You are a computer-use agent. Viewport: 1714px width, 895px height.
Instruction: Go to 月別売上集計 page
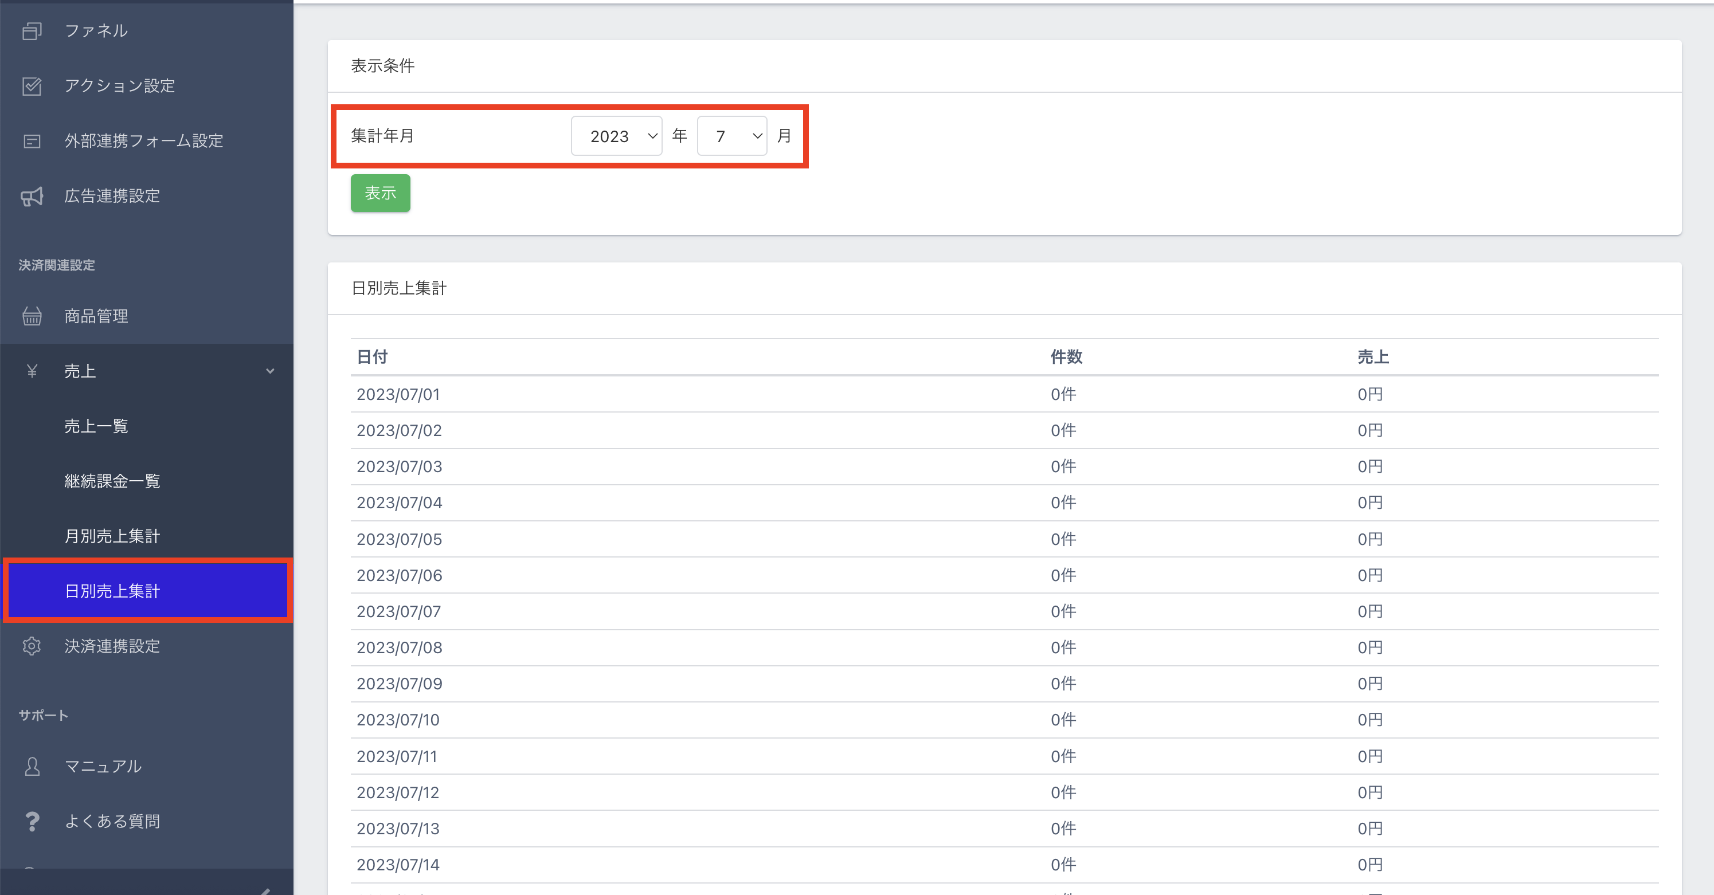pos(112,537)
